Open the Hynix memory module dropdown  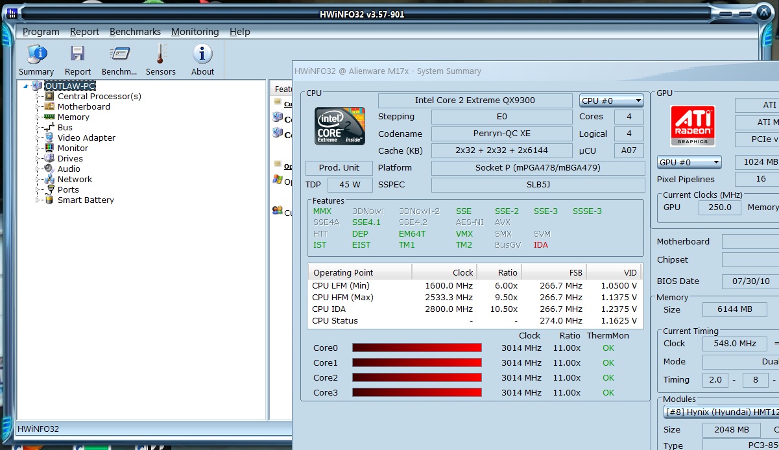[x=720, y=412]
